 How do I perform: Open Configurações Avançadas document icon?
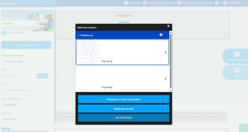tap(179, 3)
